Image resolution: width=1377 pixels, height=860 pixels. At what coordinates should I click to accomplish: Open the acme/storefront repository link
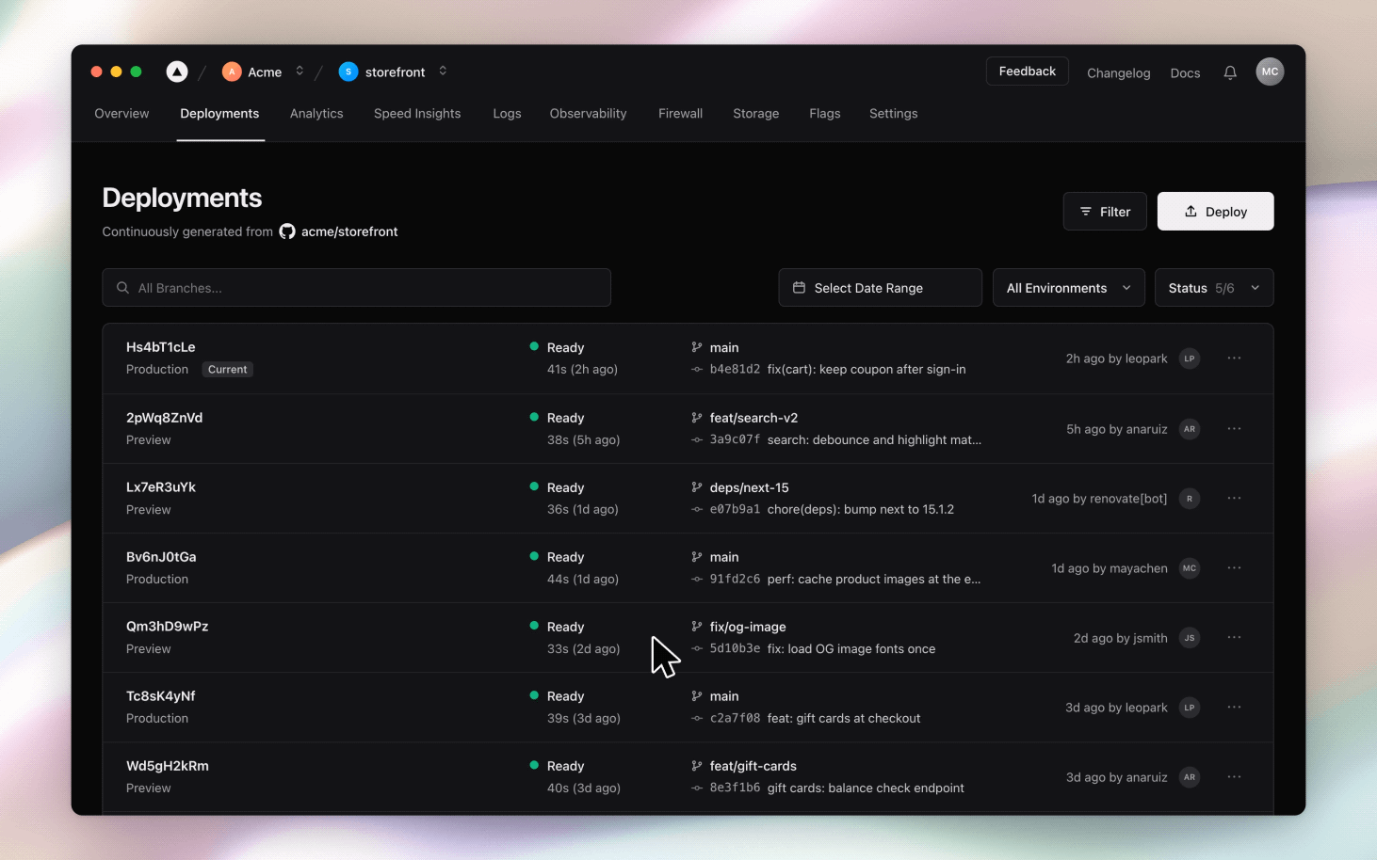(349, 231)
